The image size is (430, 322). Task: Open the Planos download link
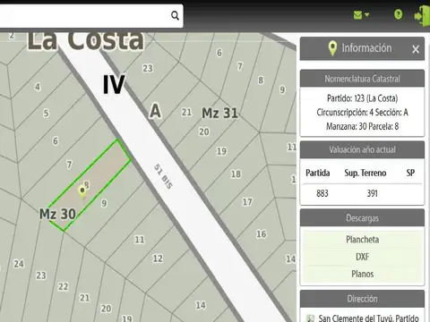click(x=362, y=274)
